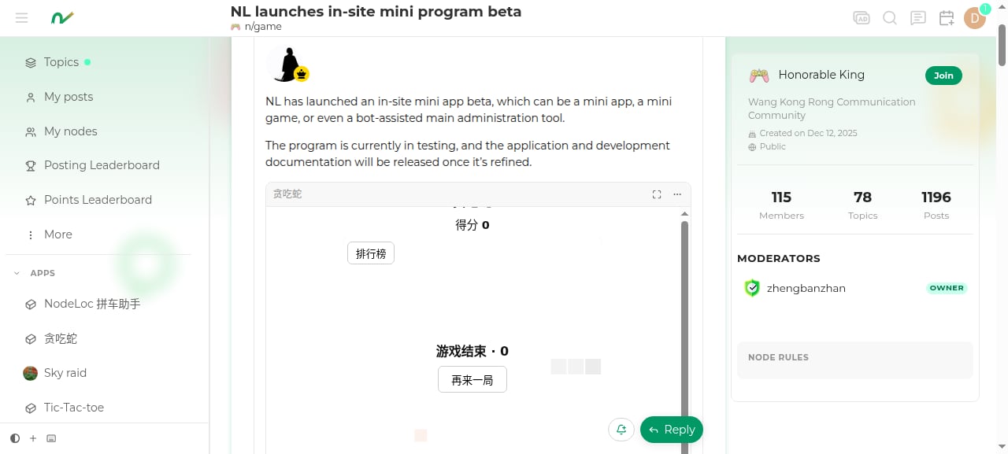Click the 排行榜 leaderboard button

click(371, 253)
